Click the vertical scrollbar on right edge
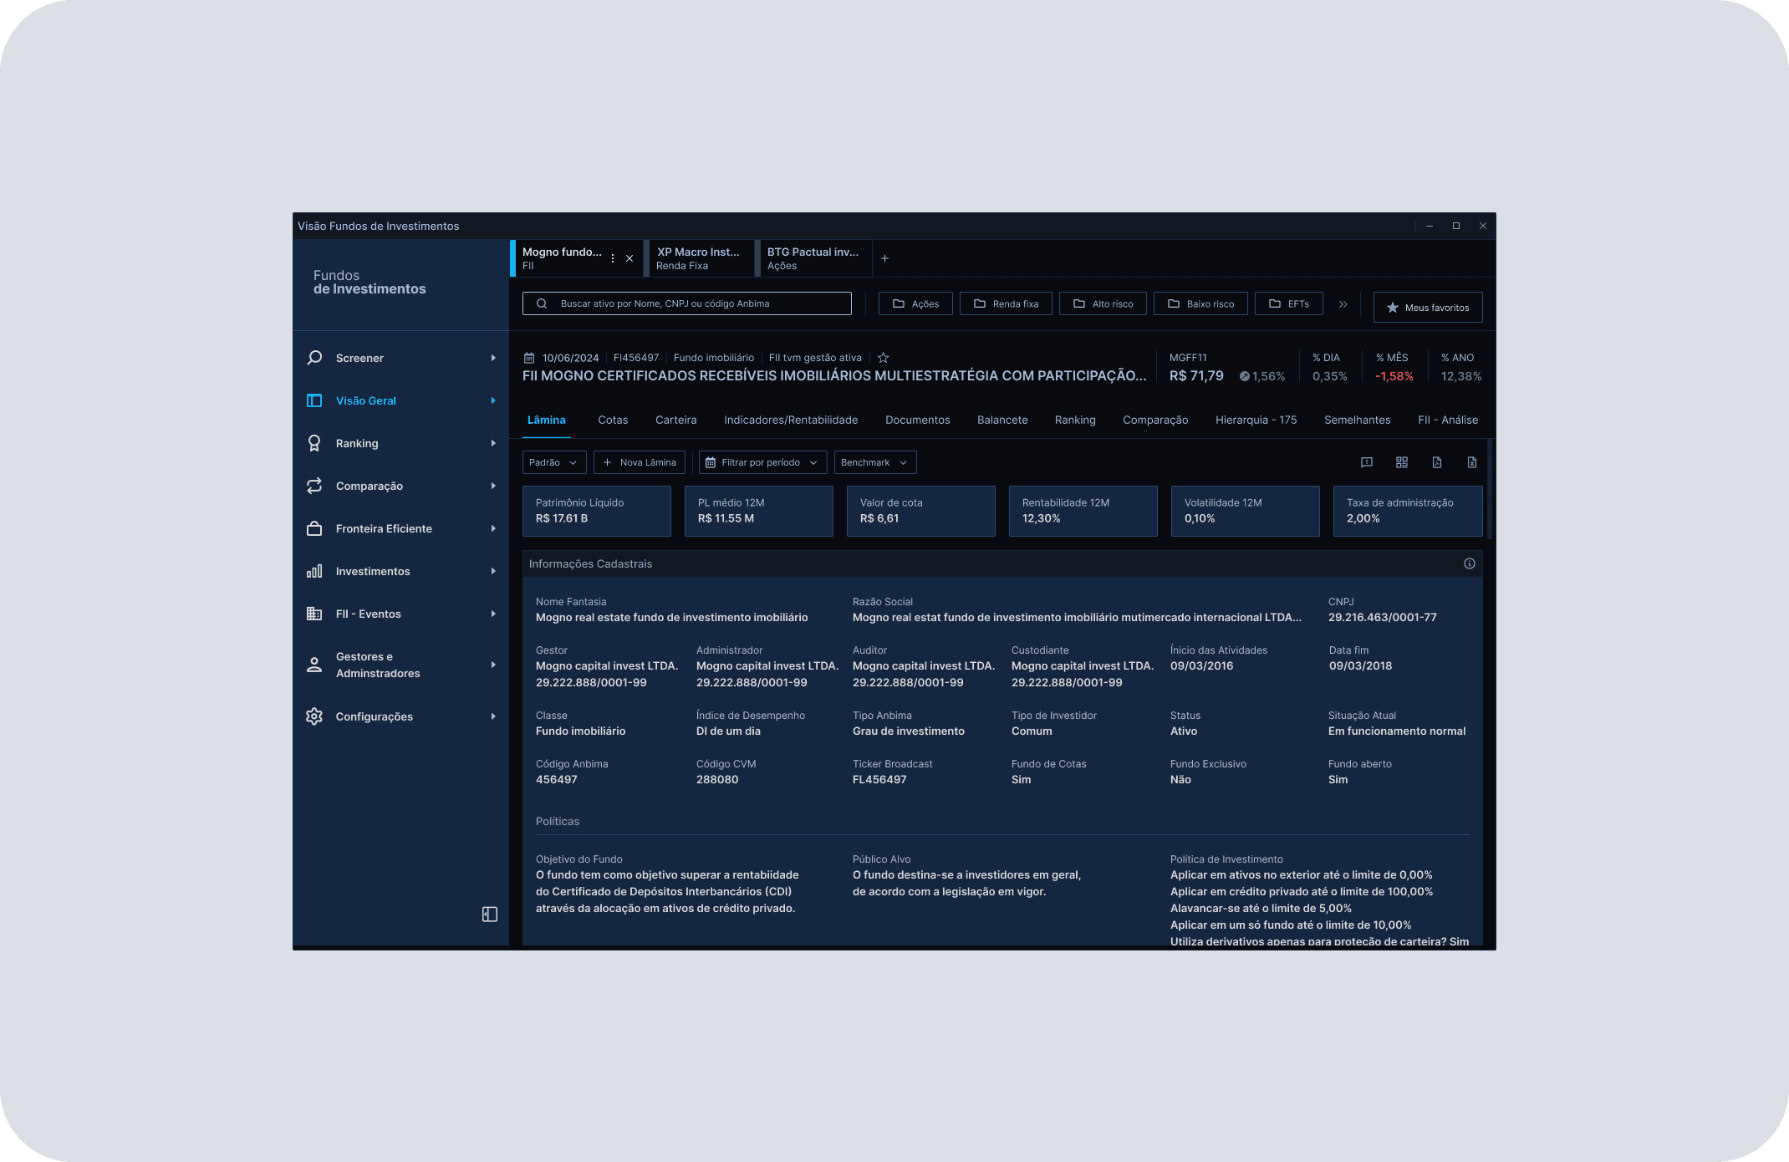Image resolution: width=1789 pixels, height=1162 pixels. [x=1490, y=489]
